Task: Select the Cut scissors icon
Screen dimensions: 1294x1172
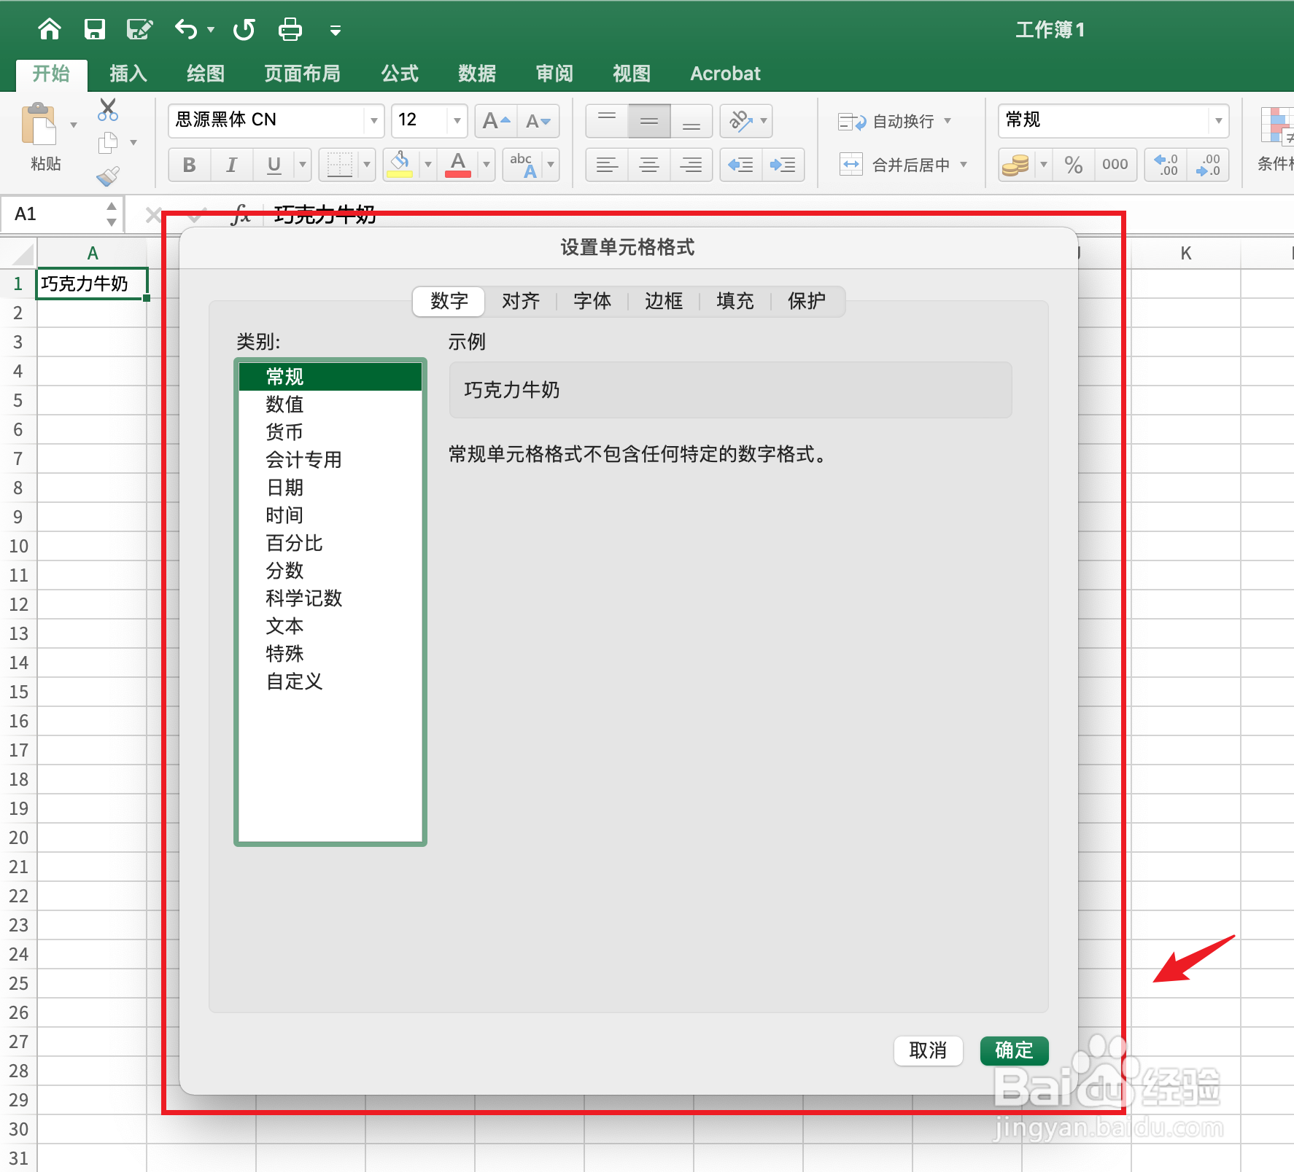Action: pos(107,109)
